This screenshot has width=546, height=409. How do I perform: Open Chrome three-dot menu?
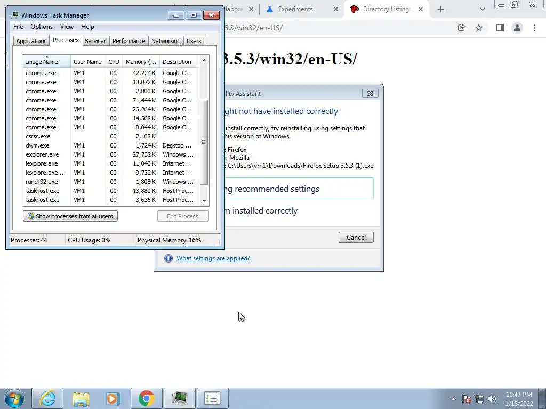click(x=534, y=28)
